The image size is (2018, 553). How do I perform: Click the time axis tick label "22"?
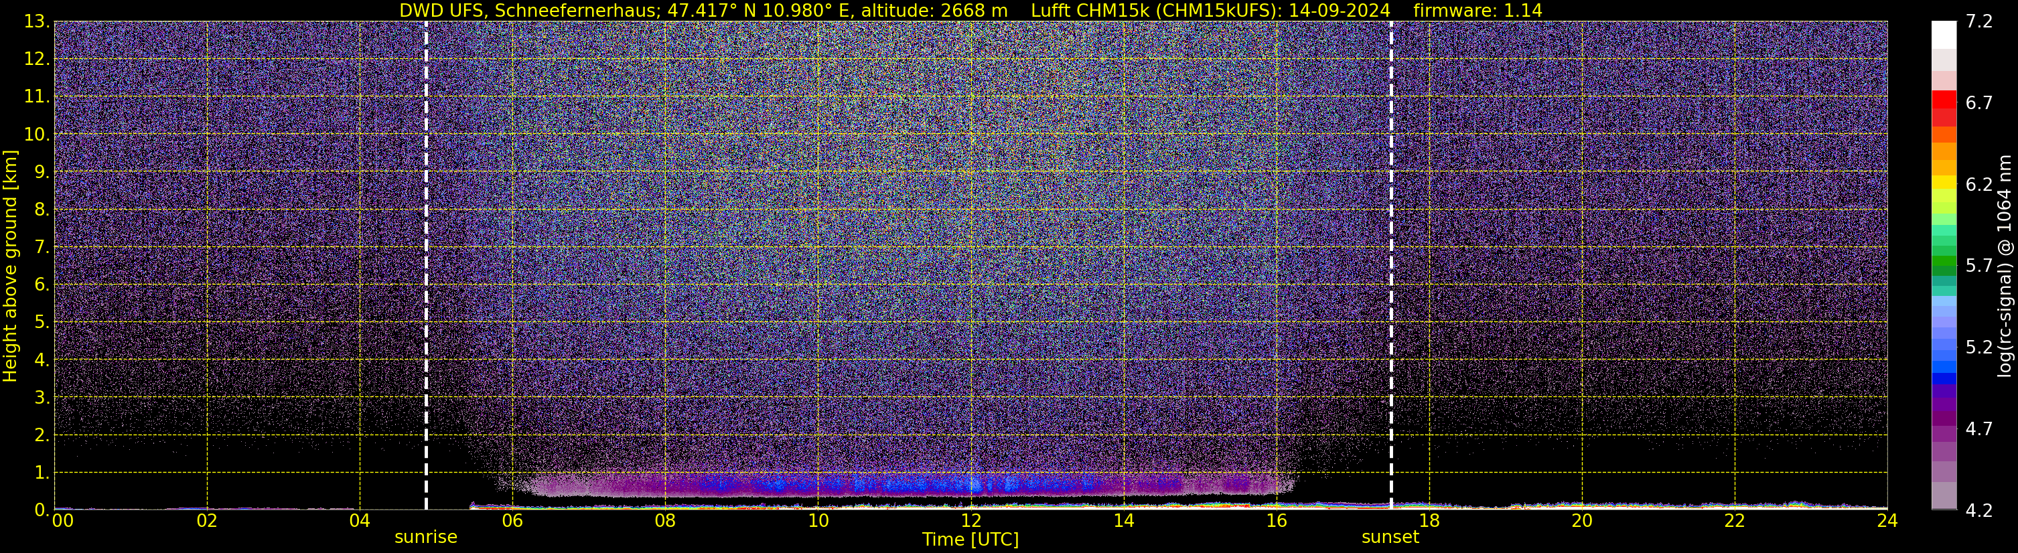pyautogui.click(x=1735, y=521)
